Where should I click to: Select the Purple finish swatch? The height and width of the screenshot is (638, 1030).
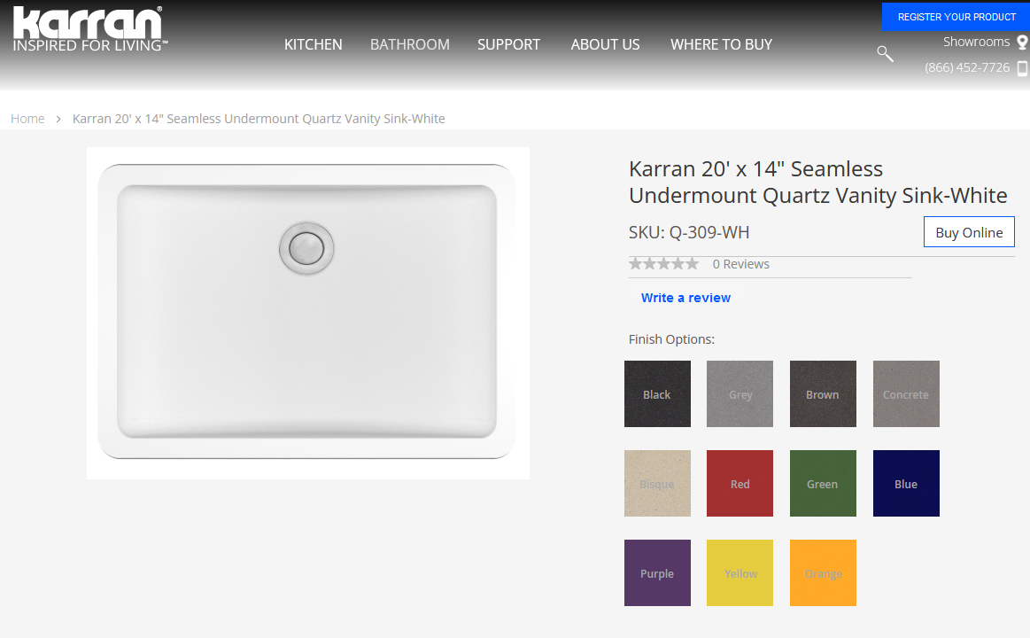click(x=657, y=572)
